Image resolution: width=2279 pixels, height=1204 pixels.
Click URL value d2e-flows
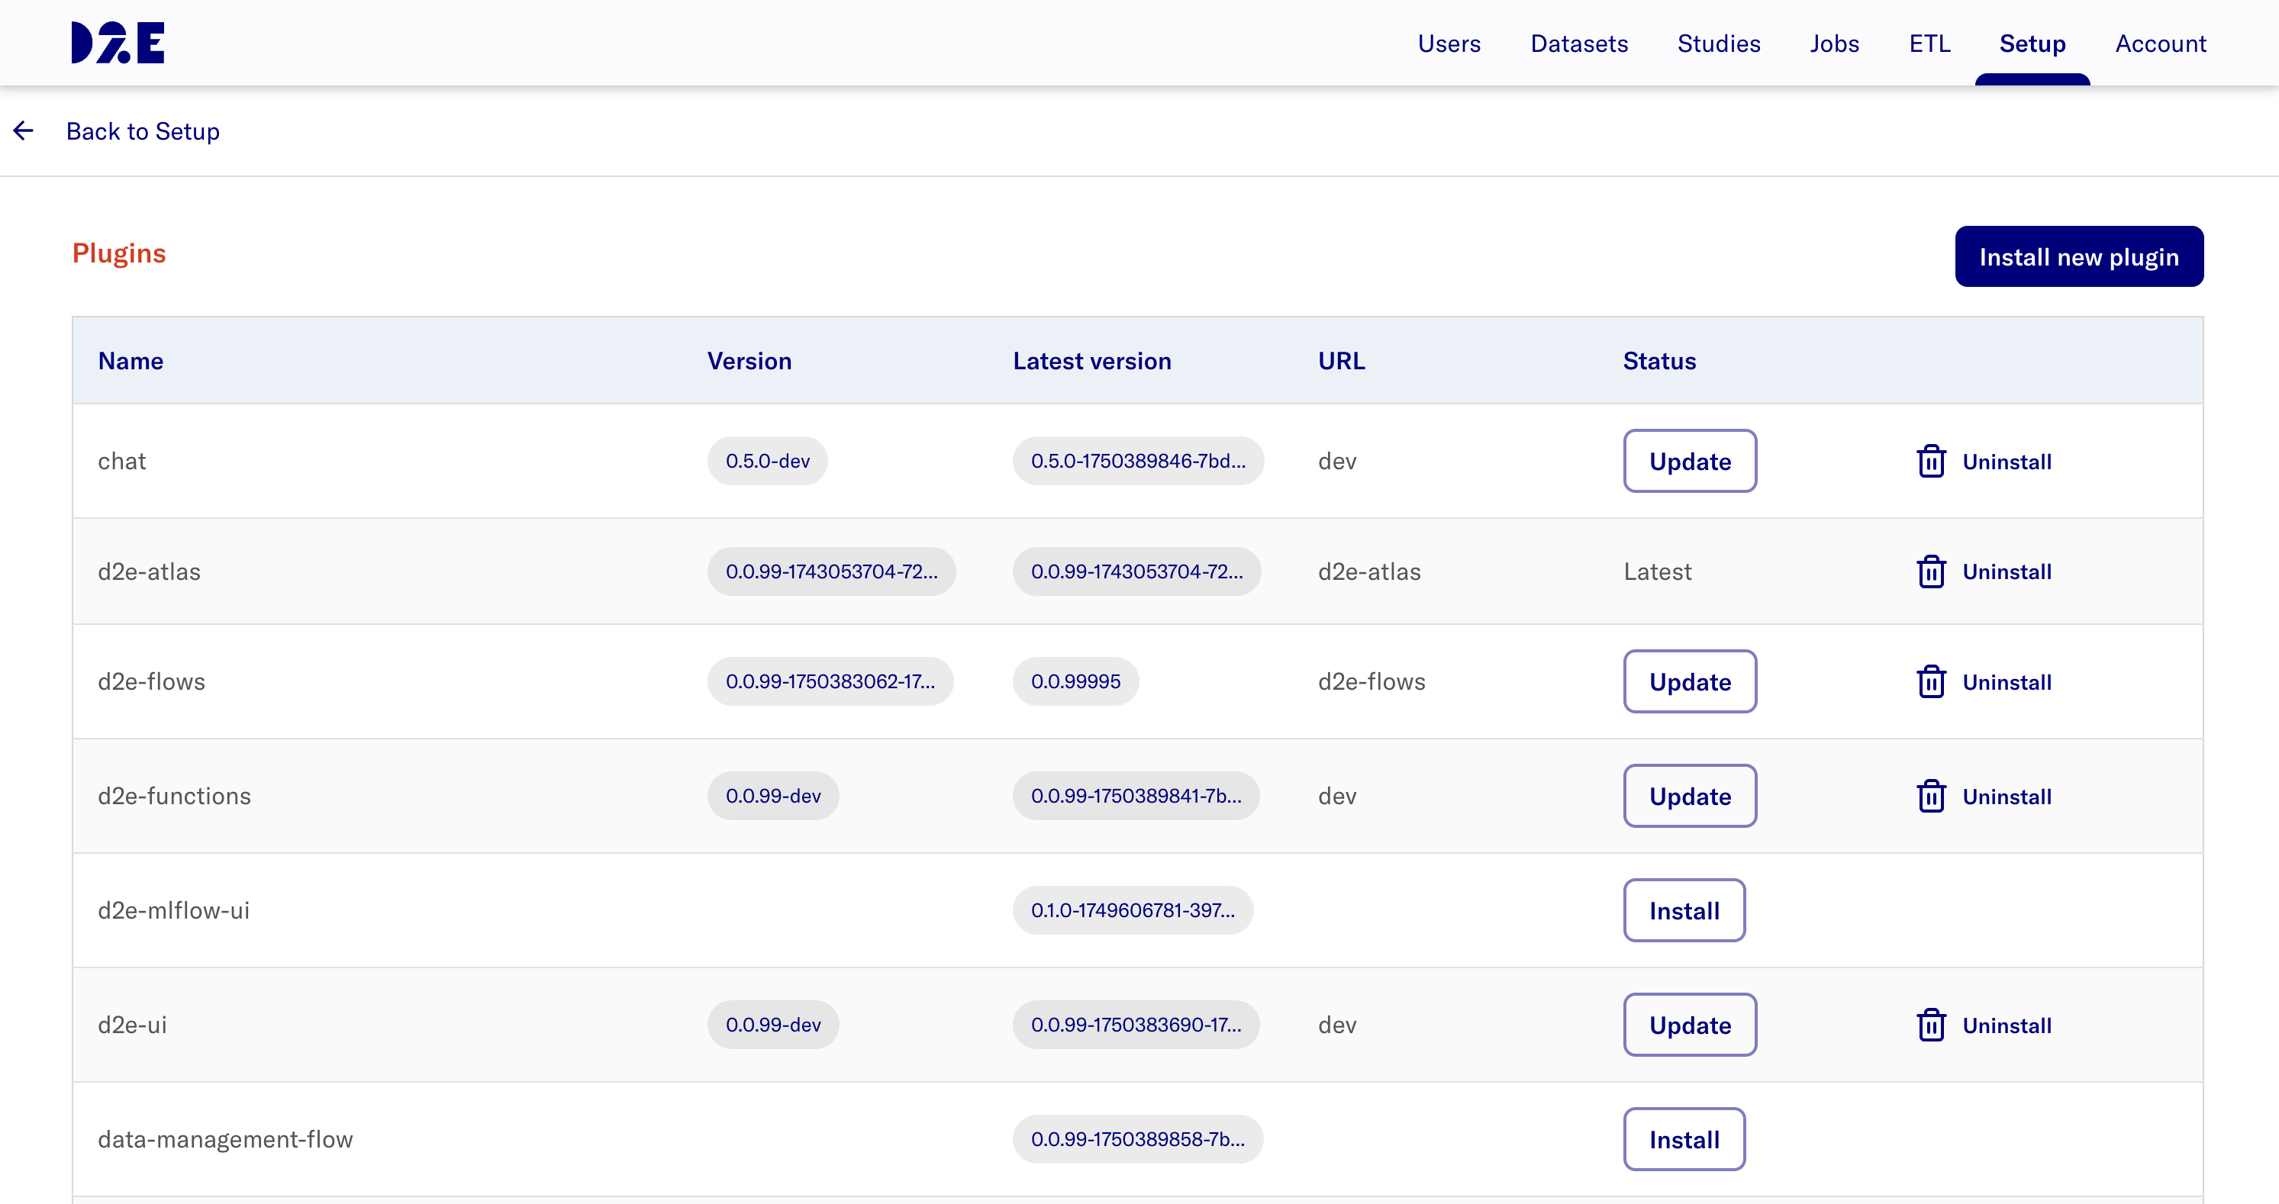(x=1372, y=681)
